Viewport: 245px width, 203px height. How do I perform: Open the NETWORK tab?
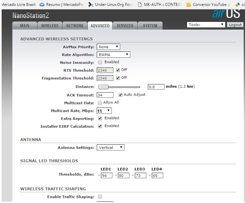click(75, 26)
